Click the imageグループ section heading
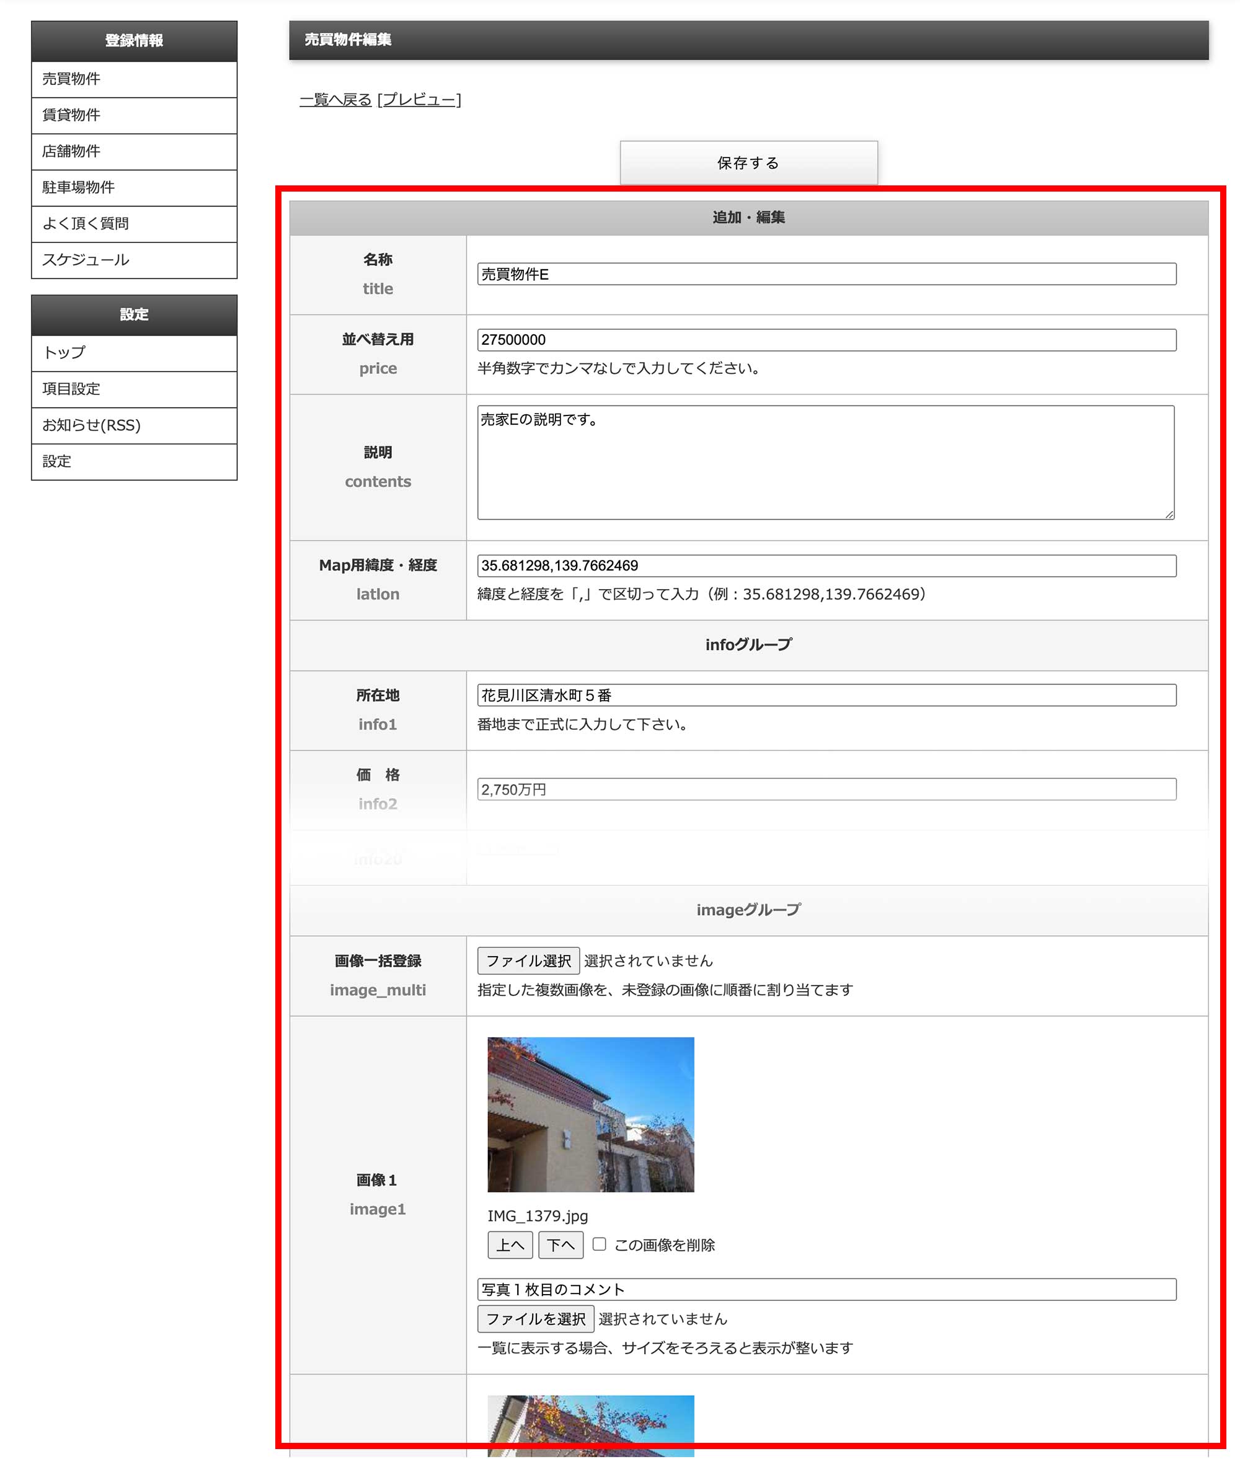 (x=748, y=910)
